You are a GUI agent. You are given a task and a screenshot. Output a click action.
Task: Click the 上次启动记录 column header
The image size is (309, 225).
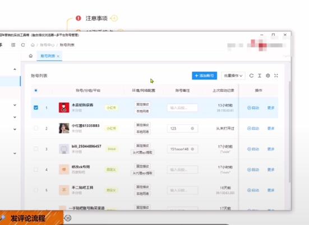click(223, 91)
